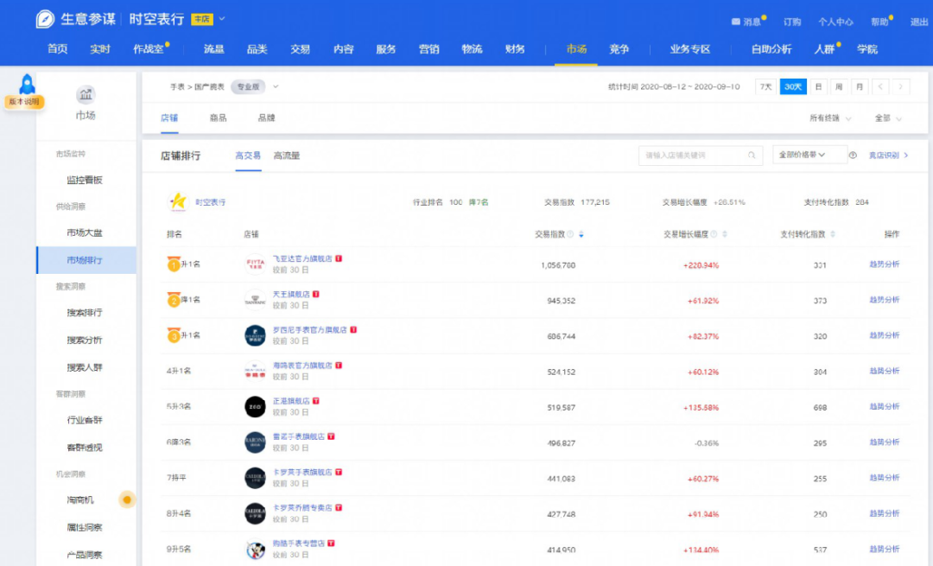The width and height of the screenshot is (933, 566).
Task: Switch granularity to 周
Action: (839, 87)
